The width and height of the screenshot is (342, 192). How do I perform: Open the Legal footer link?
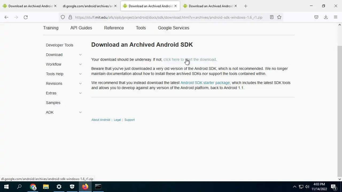point(117,120)
